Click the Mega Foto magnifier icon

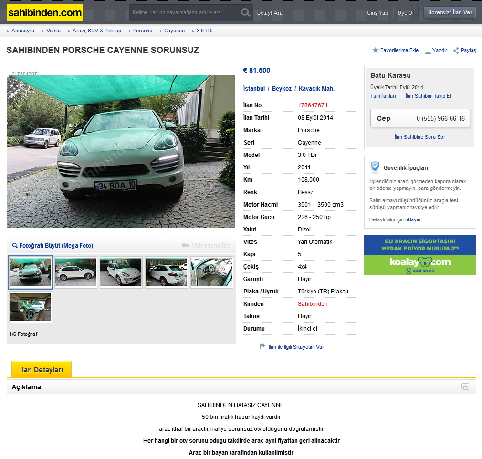click(15, 246)
